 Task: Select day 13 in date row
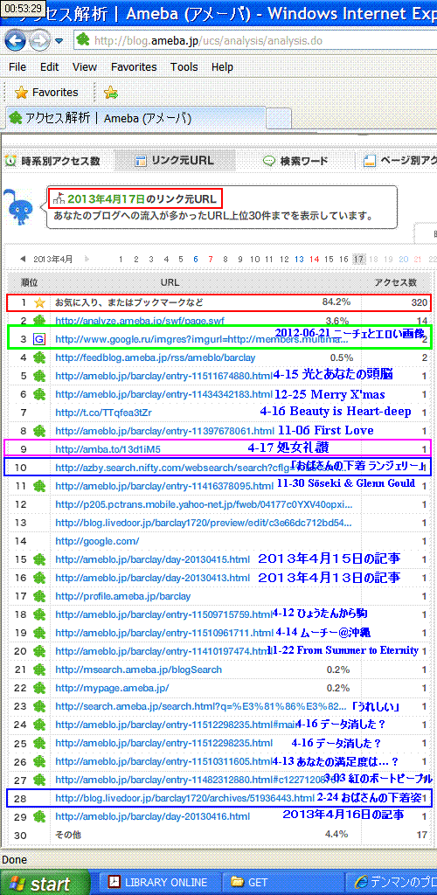pyautogui.click(x=299, y=259)
